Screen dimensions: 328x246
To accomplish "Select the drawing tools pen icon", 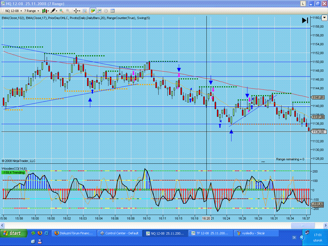I will [53, 11].
